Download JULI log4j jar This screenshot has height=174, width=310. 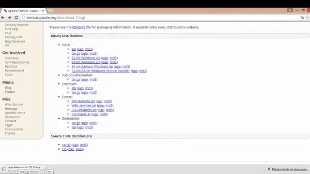pyautogui.click(x=81, y=114)
